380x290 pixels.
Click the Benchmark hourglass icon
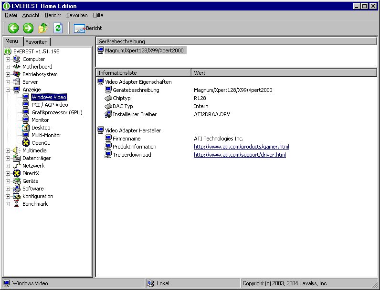click(x=17, y=204)
